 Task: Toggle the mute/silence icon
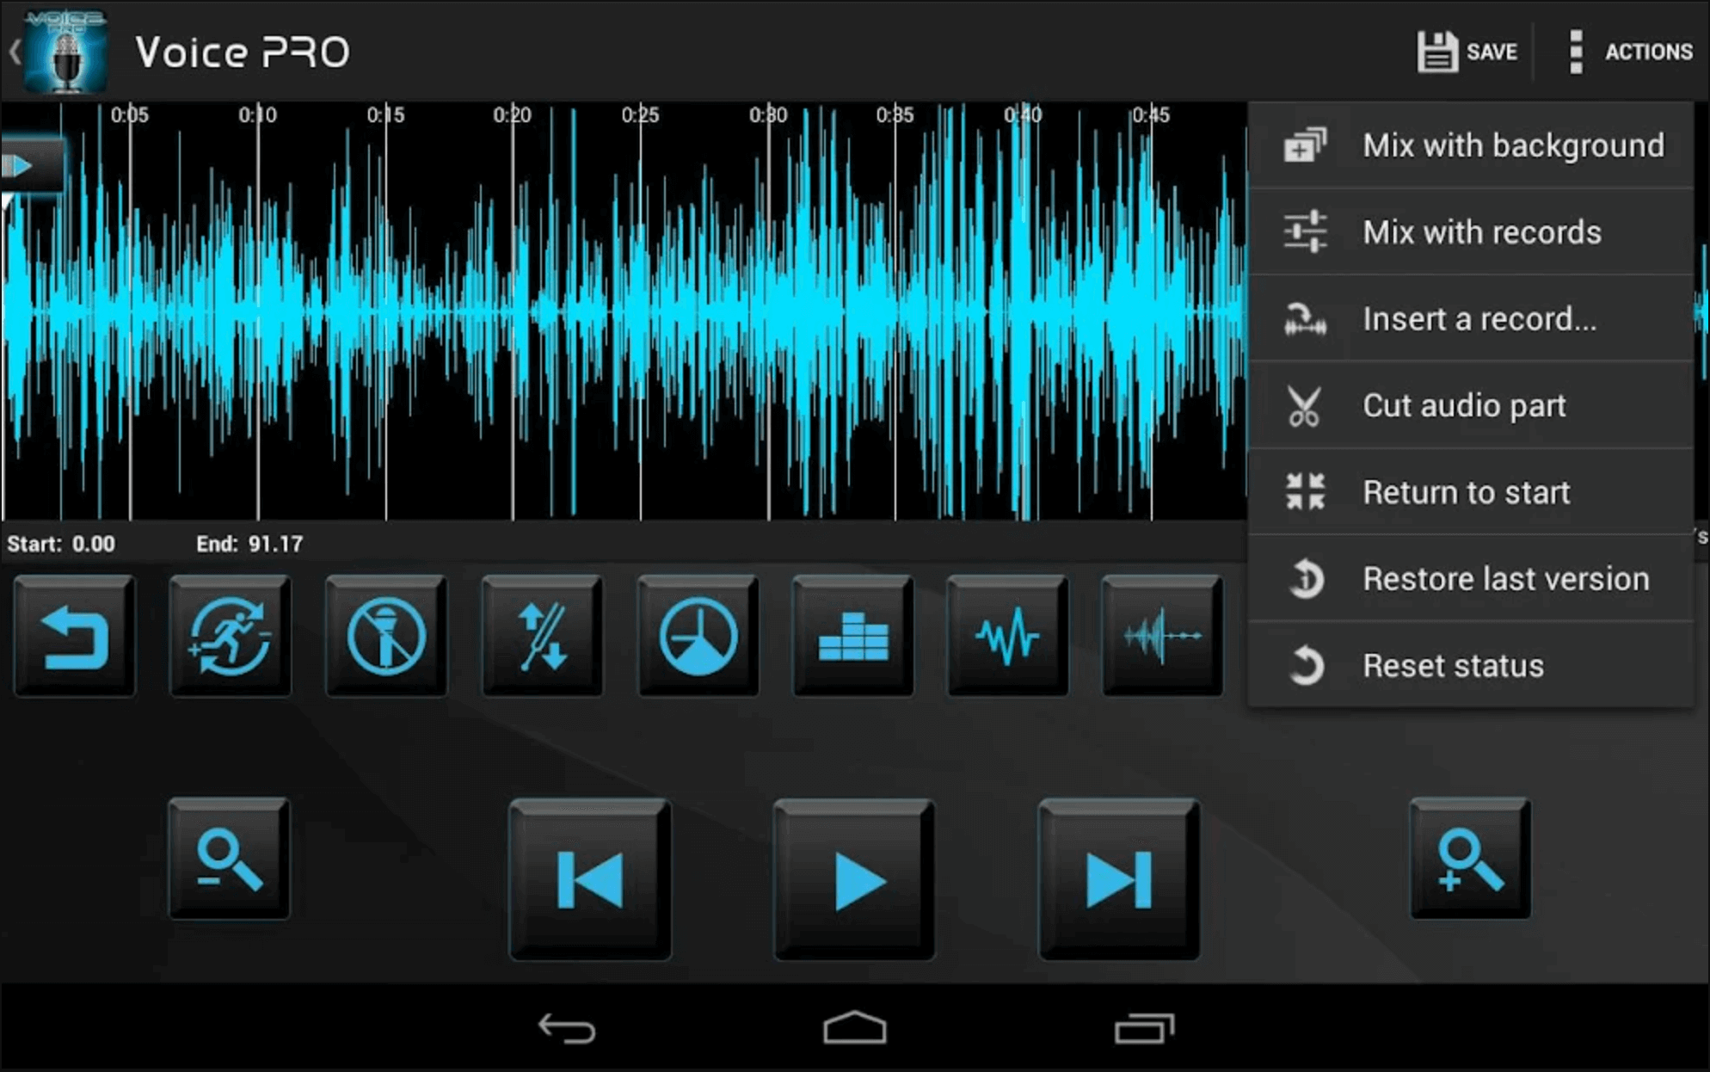(385, 638)
